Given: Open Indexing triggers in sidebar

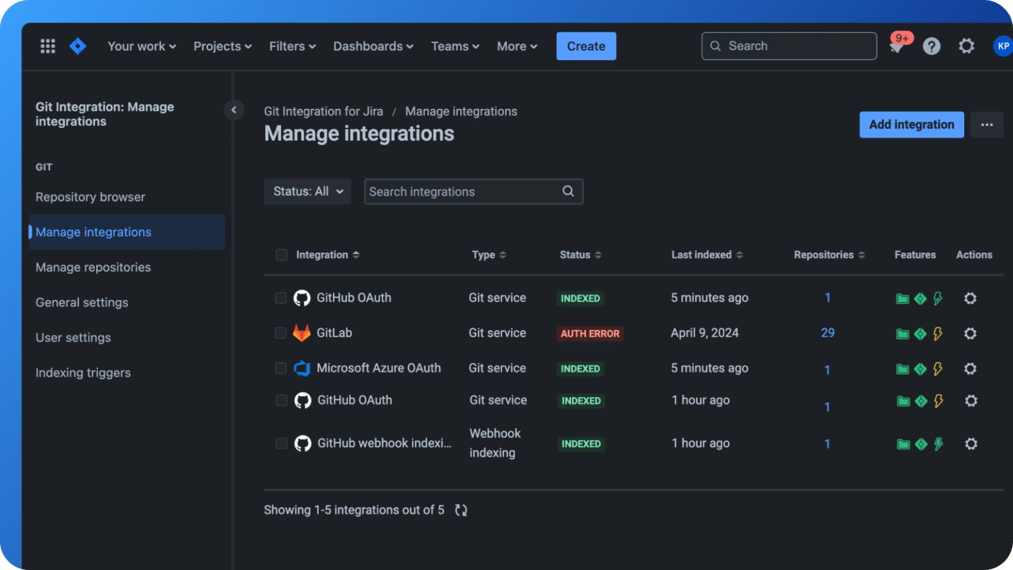Looking at the screenshot, I should 83,373.
